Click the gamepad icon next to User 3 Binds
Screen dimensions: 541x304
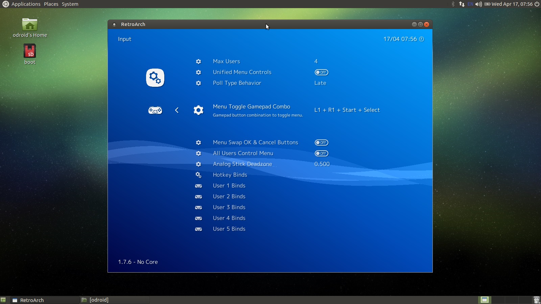[198, 207]
